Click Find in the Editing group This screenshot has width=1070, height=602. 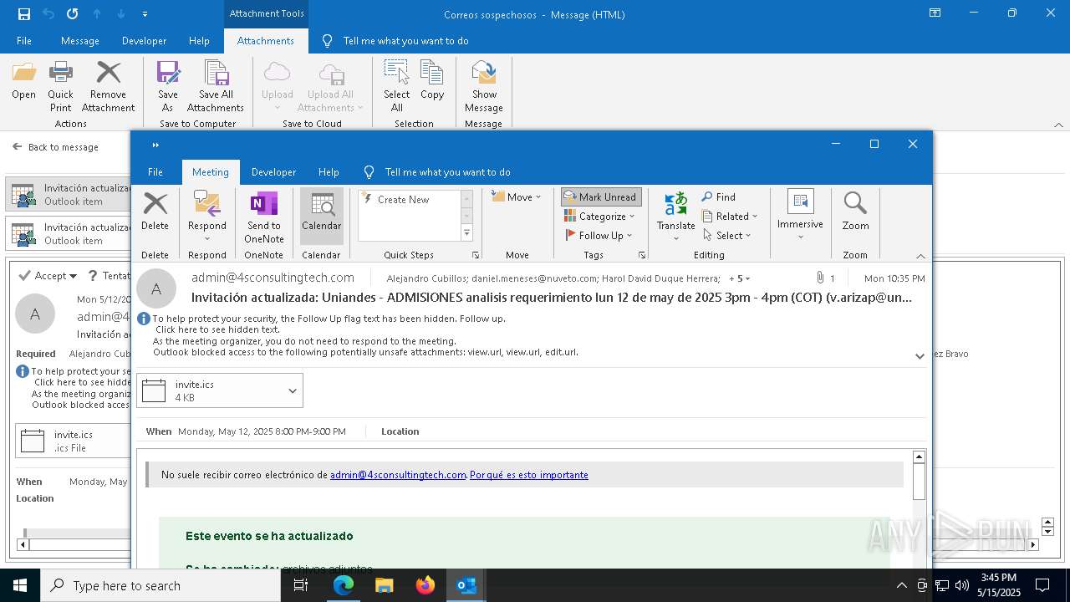pyautogui.click(x=719, y=197)
